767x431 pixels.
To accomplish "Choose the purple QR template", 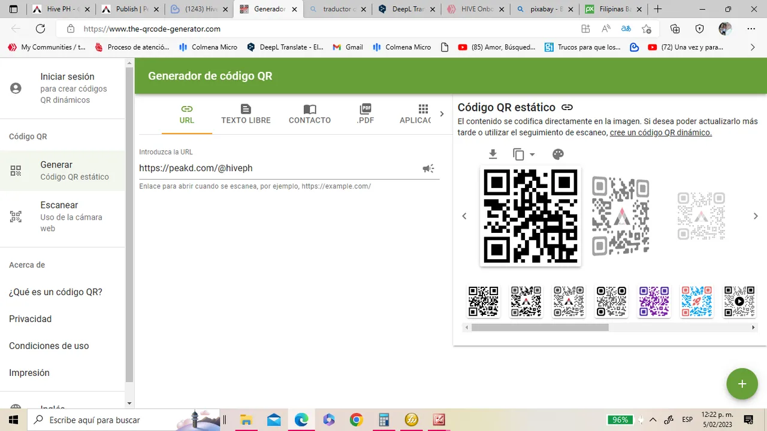I will 654,302.
